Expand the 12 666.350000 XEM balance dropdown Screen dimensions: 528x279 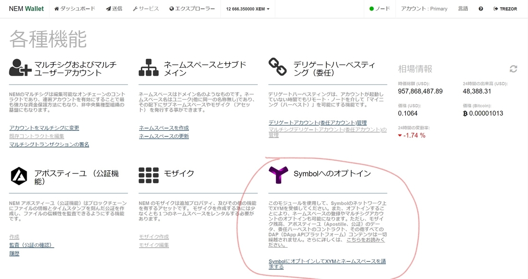coord(248,9)
